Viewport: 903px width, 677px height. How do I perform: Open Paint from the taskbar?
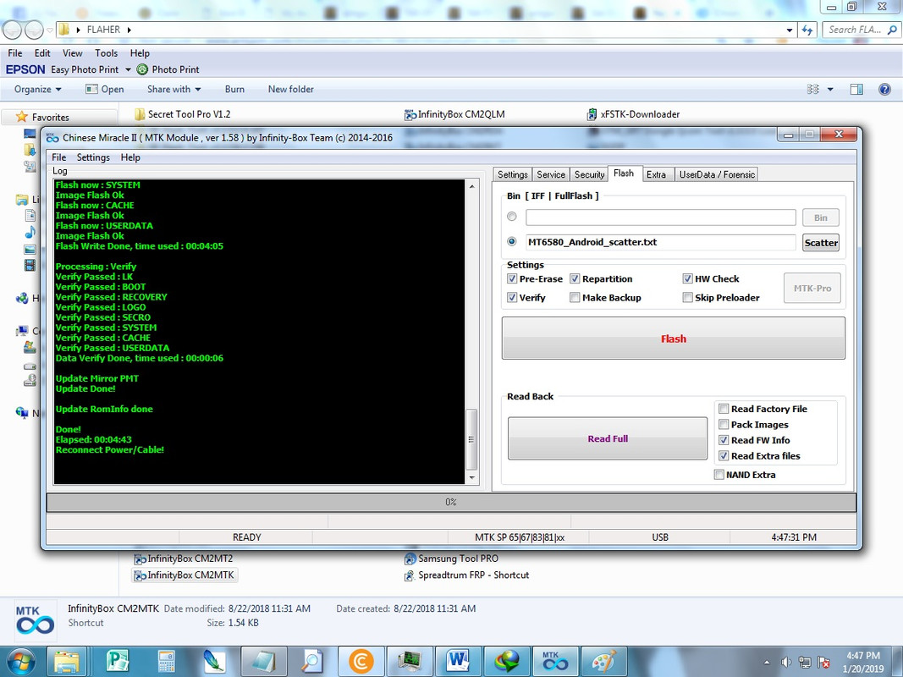603,662
